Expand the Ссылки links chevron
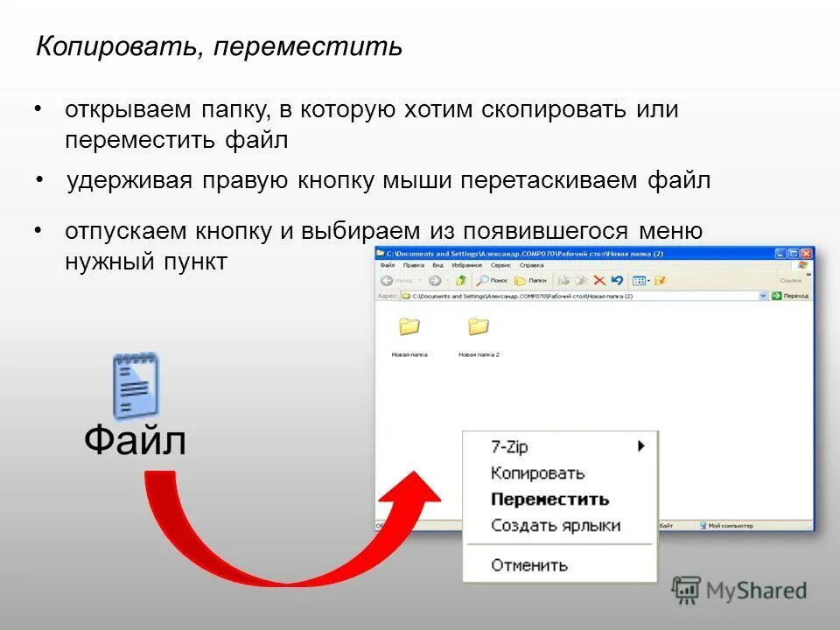This screenshot has height=630, width=840. point(808,275)
